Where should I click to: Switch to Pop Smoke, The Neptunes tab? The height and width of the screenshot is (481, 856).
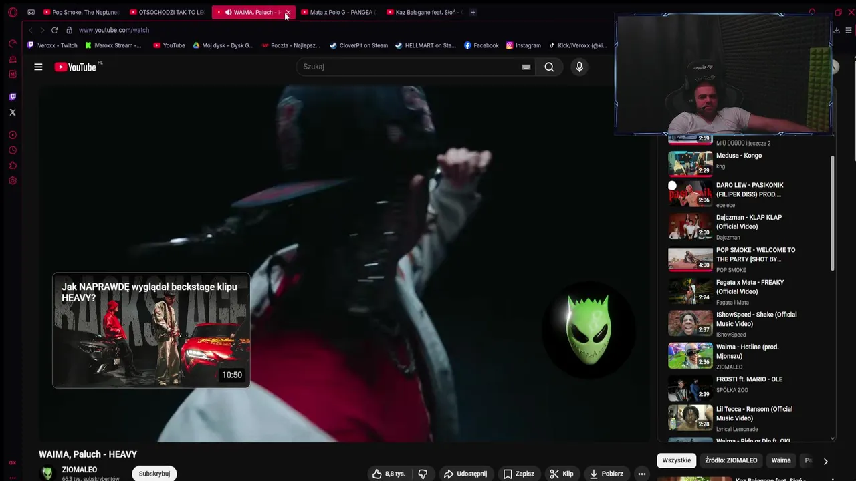(81, 12)
